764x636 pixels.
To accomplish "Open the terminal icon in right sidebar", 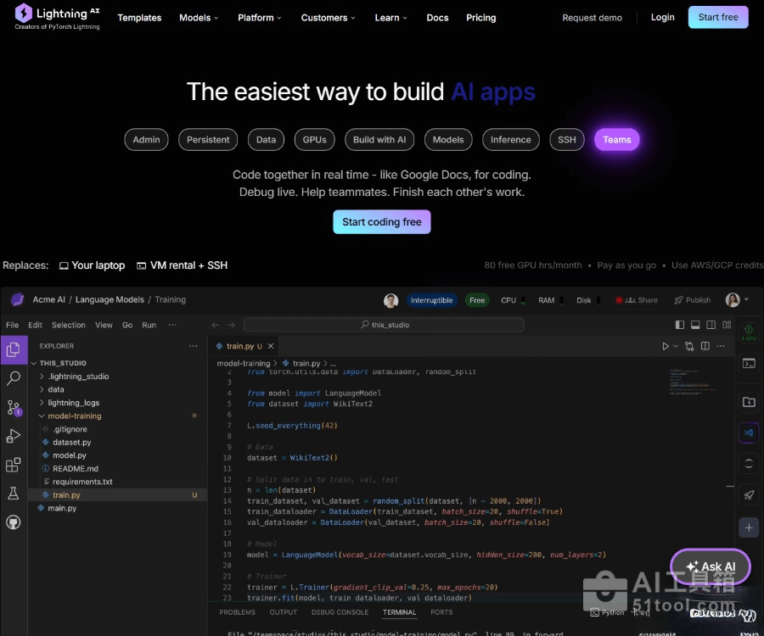I will pos(749,363).
